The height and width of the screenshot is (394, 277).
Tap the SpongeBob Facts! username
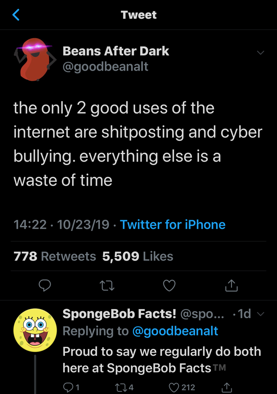click(120, 314)
